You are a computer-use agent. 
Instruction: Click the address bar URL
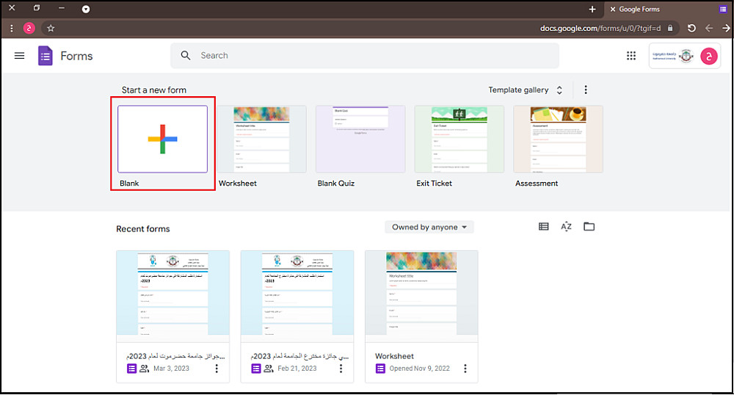[600, 28]
